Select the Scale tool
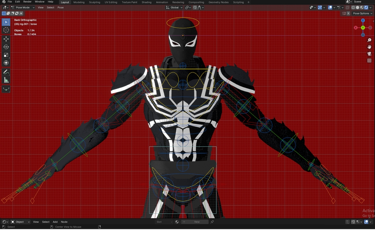This screenshot has width=375, height=230. pos(6,55)
